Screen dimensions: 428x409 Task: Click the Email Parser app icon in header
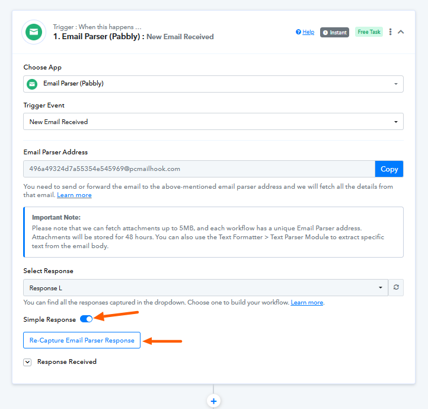[34, 32]
